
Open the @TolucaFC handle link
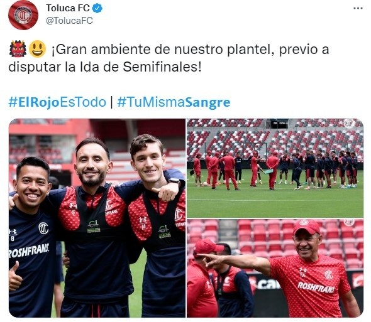[x=69, y=21]
